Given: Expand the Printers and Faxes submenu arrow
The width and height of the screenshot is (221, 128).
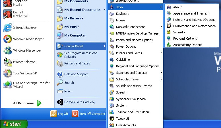Looking at the screenshot, I should 161,53.
